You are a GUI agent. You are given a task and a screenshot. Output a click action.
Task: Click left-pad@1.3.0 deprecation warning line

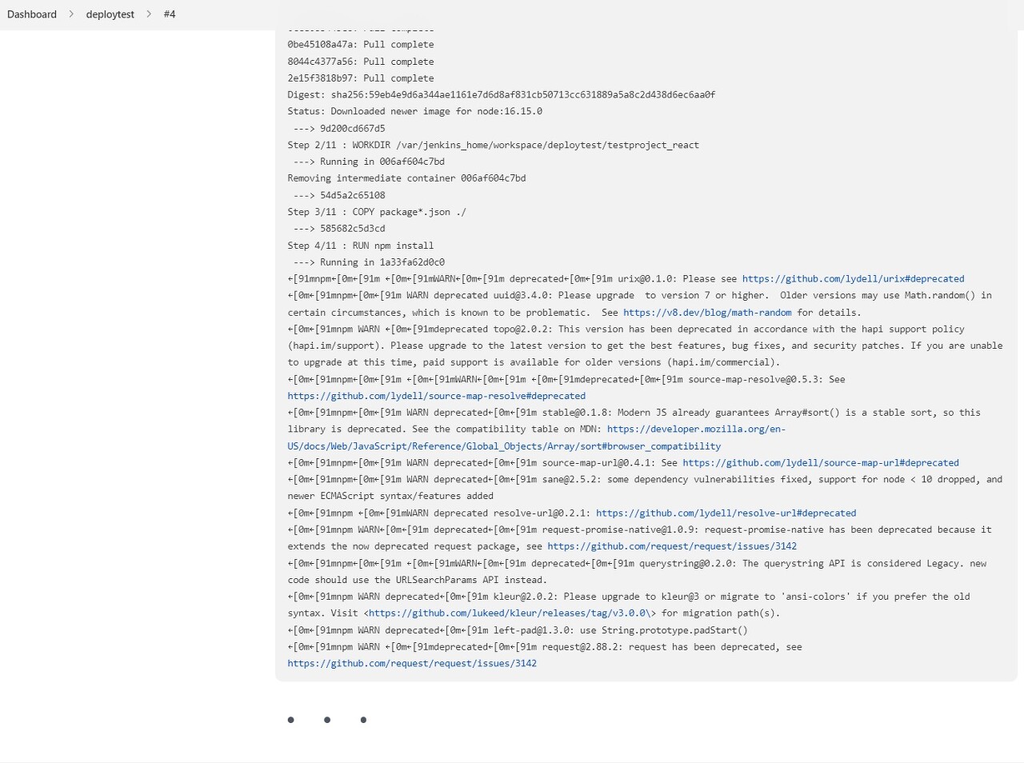click(518, 630)
